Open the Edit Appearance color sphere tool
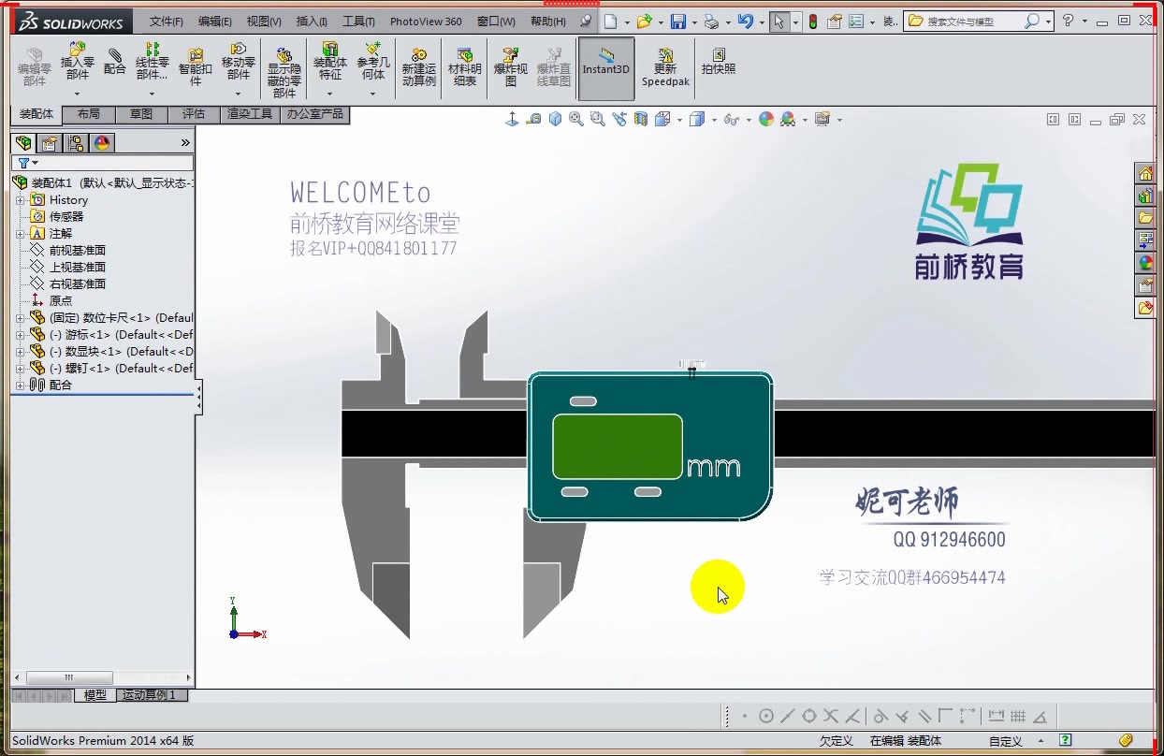Image resolution: width=1164 pixels, height=756 pixels. (x=766, y=119)
